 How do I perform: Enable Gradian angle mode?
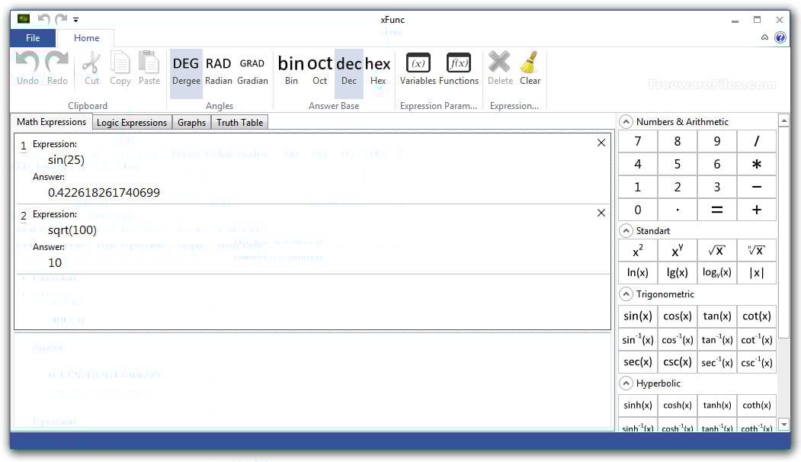pyautogui.click(x=252, y=69)
